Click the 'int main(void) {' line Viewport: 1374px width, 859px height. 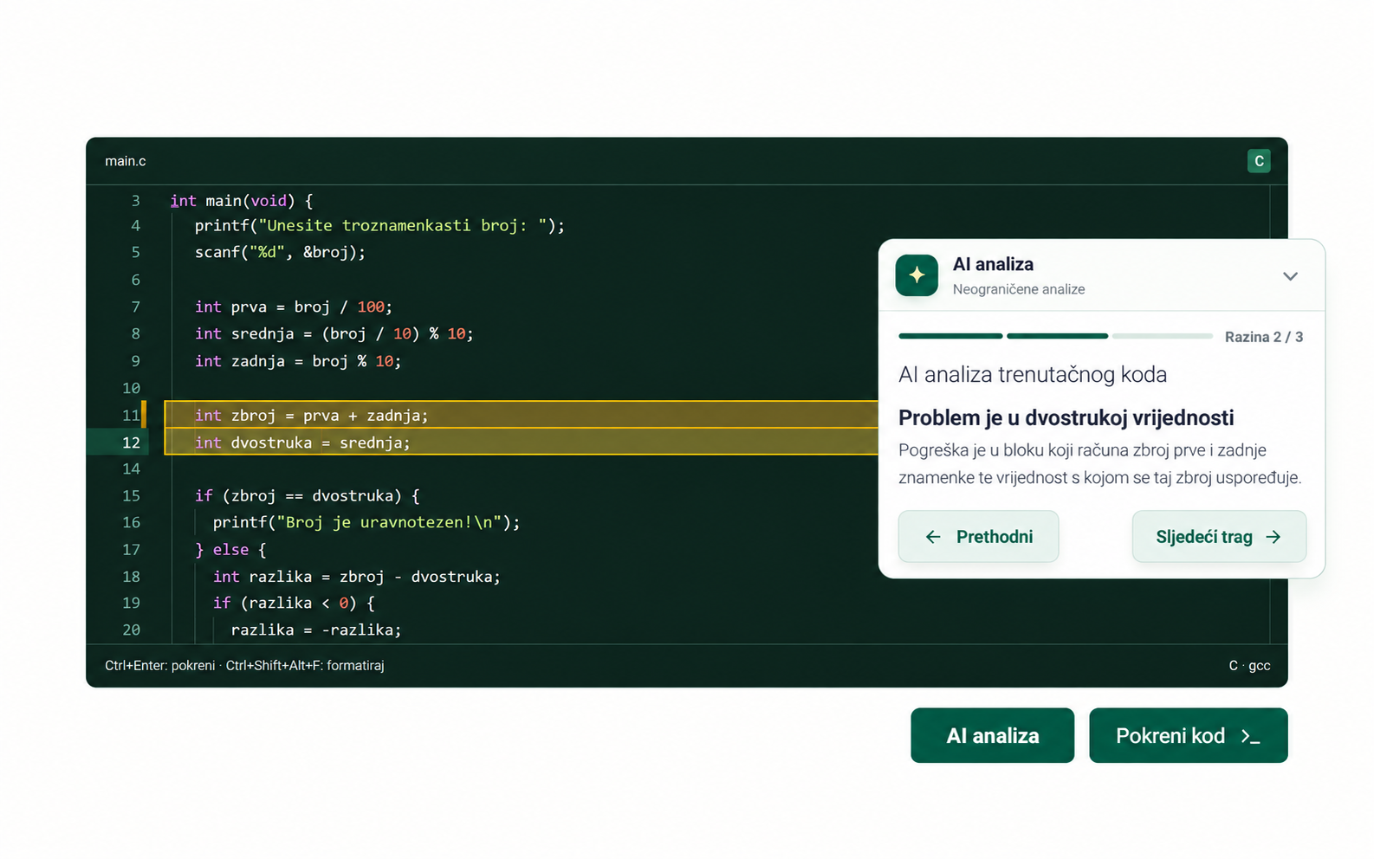coord(242,201)
